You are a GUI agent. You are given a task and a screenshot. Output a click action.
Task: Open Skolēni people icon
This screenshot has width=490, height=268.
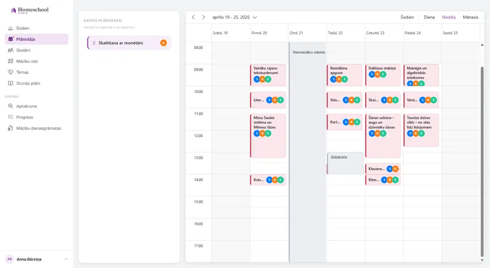pyautogui.click(x=10, y=50)
